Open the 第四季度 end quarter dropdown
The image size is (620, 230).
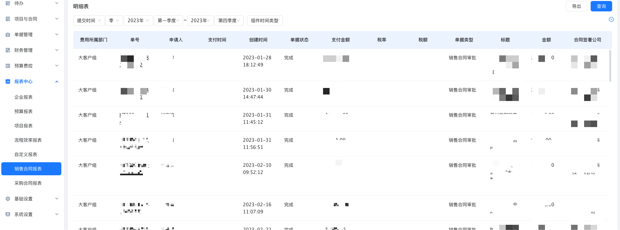pyautogui.click(x=229, y=21)
